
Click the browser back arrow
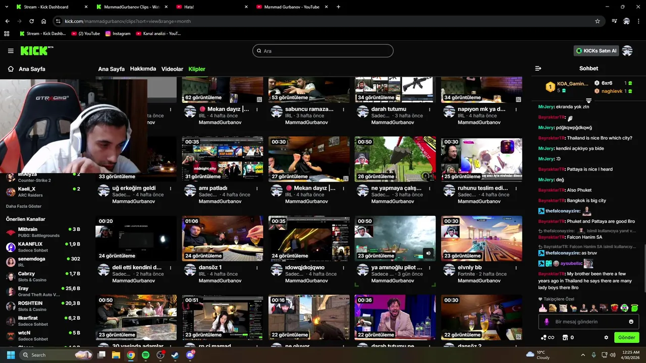7,21
